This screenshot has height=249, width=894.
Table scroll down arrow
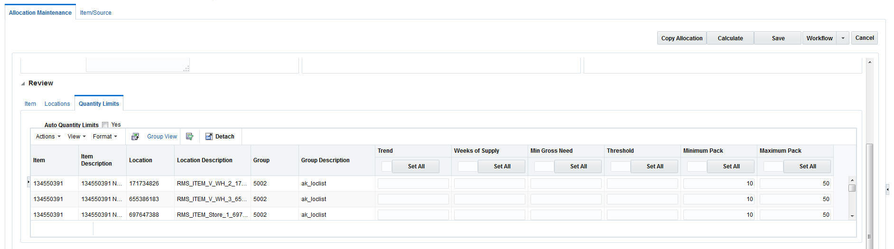pos(852,216)
